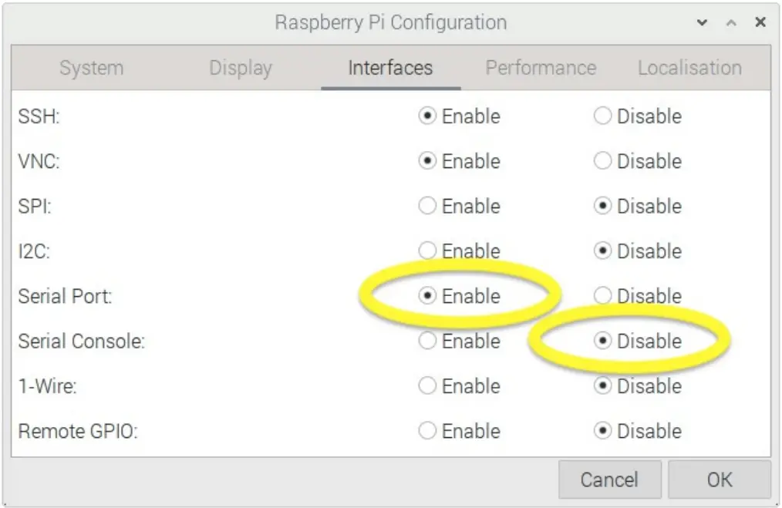Click the roll-up arrow in the title bar

click(731, 22)
